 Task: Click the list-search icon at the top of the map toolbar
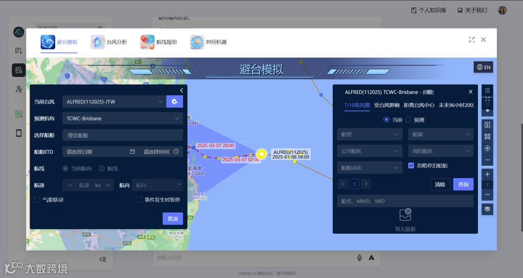point(487,90)
